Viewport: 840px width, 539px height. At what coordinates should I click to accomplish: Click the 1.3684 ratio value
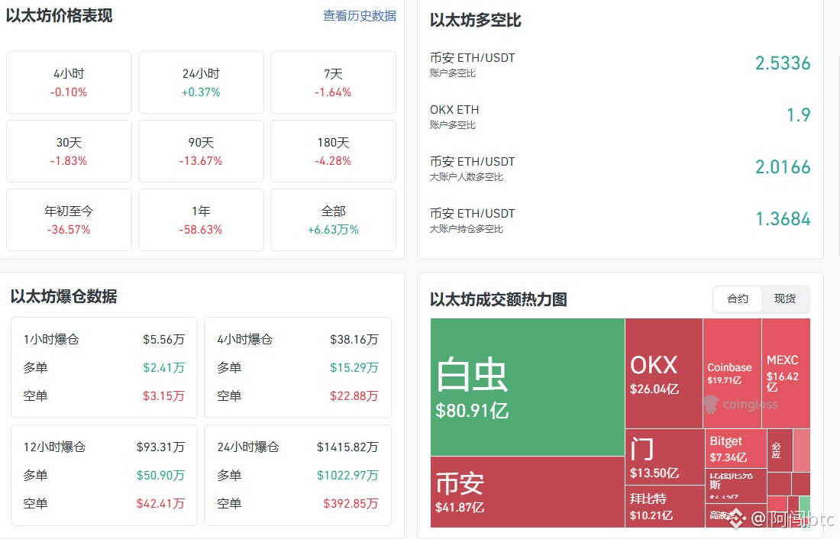coord(783,219)
